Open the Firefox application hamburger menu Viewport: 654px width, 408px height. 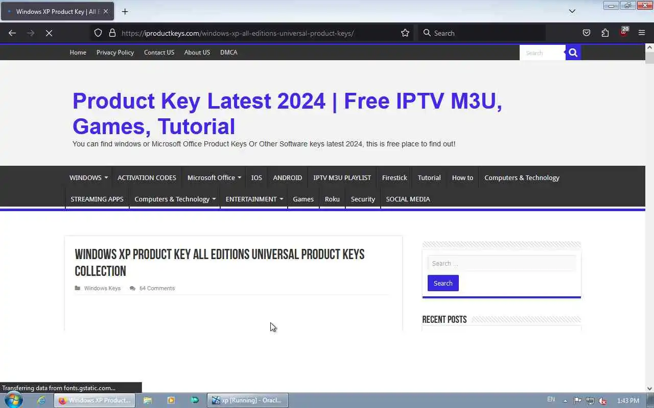tap(642, 33)
